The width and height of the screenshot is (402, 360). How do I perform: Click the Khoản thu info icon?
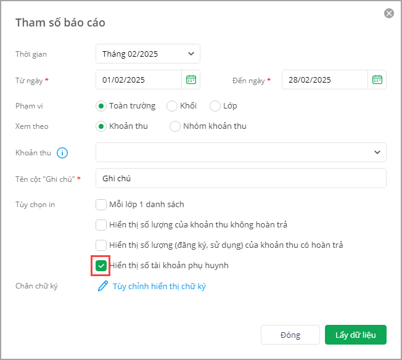point(62,152)
